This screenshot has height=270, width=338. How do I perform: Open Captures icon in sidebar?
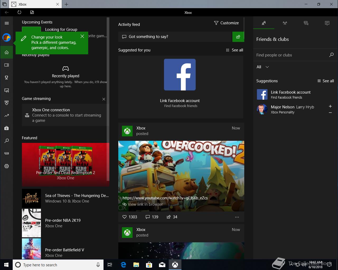click(x=7, y=90)
